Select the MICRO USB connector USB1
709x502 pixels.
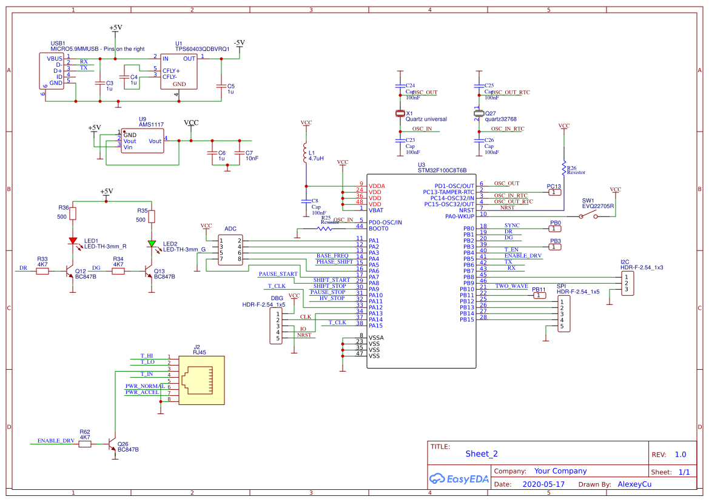52,72
